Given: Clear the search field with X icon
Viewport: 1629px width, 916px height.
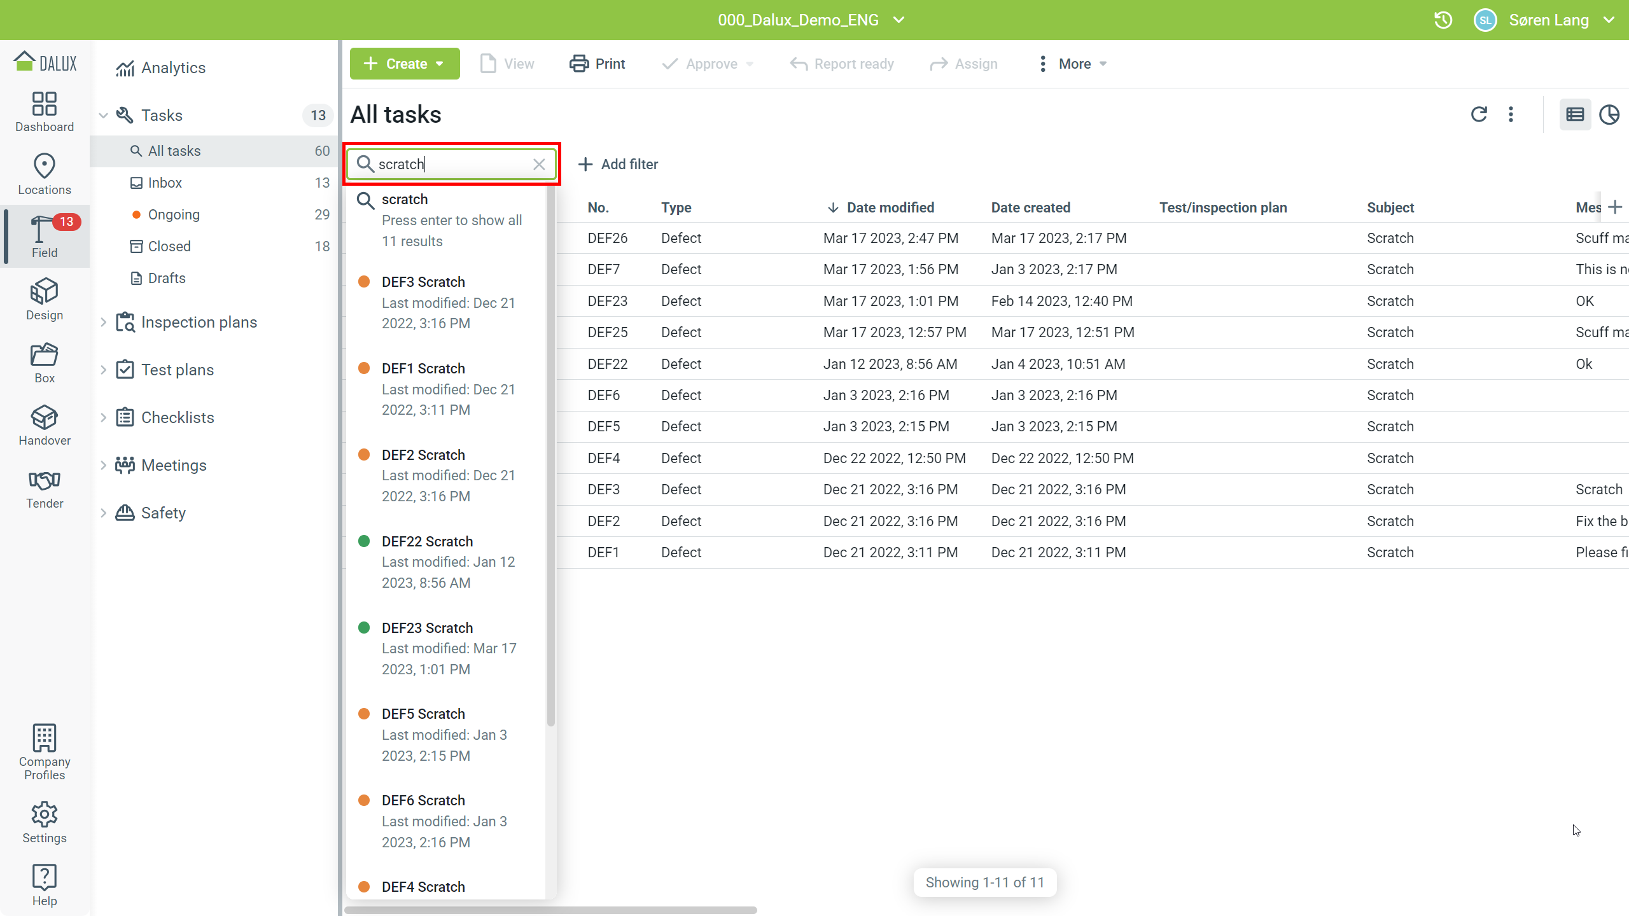Looking at the screenshot, I should coord(539,164).
